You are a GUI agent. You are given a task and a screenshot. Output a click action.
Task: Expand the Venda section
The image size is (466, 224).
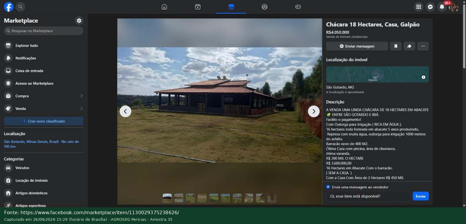tap(44, 109)
